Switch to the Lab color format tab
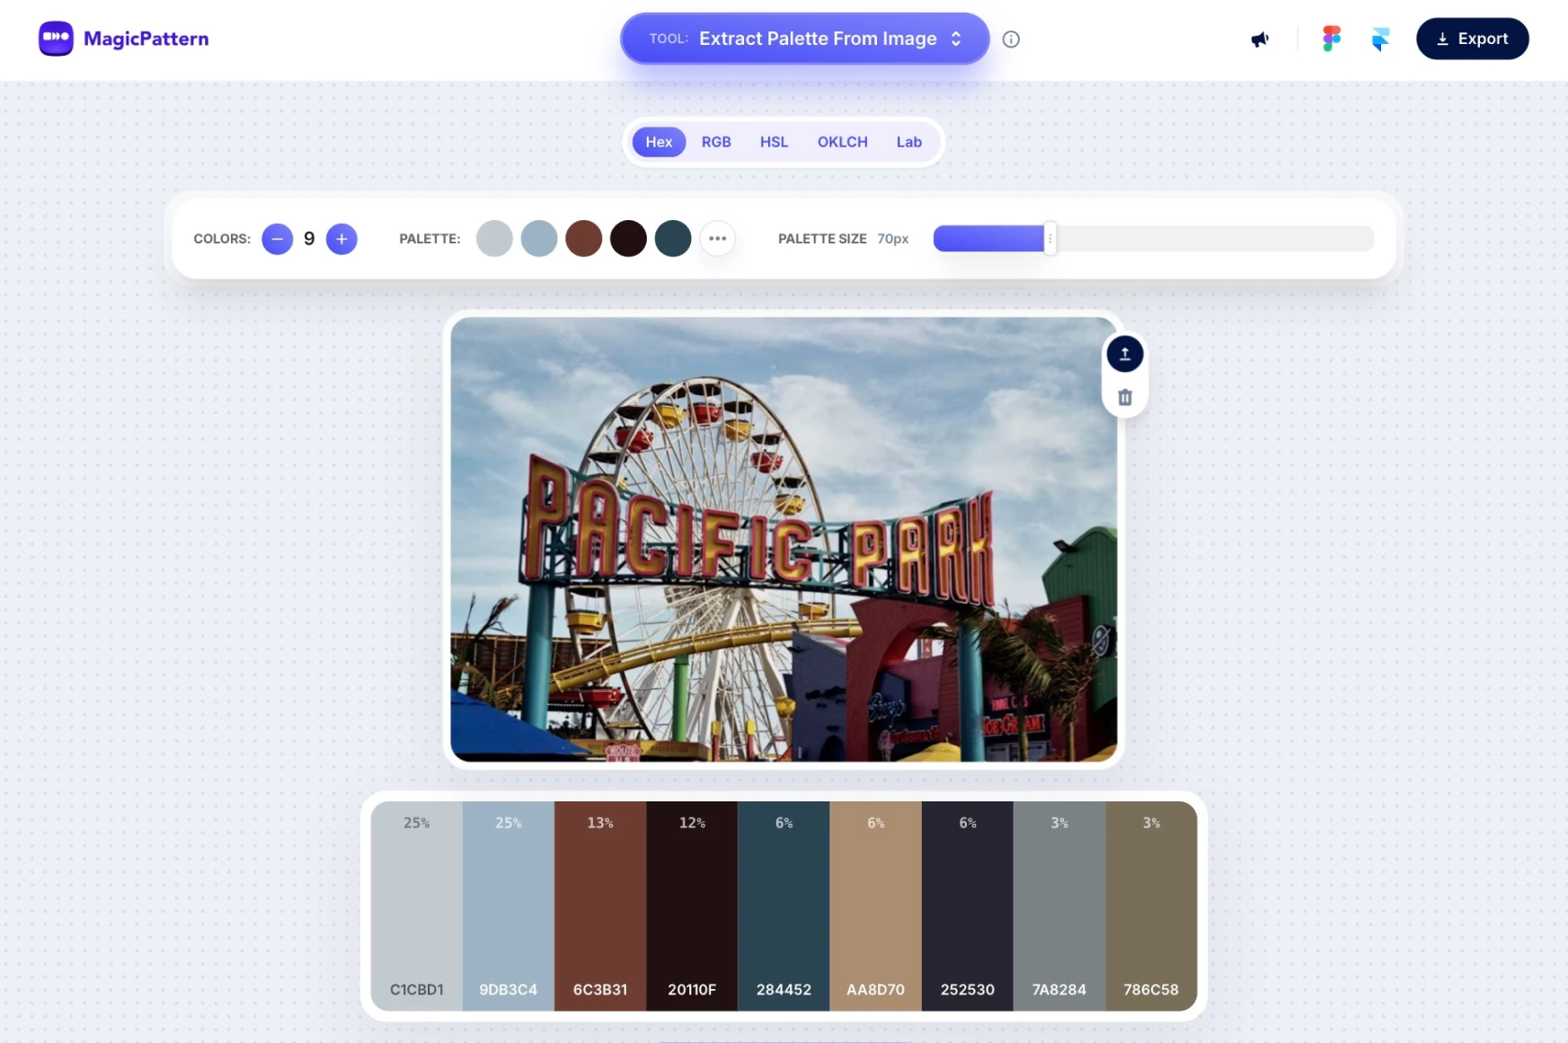Screen dimensions: 1568x1043 click(908, 142)
